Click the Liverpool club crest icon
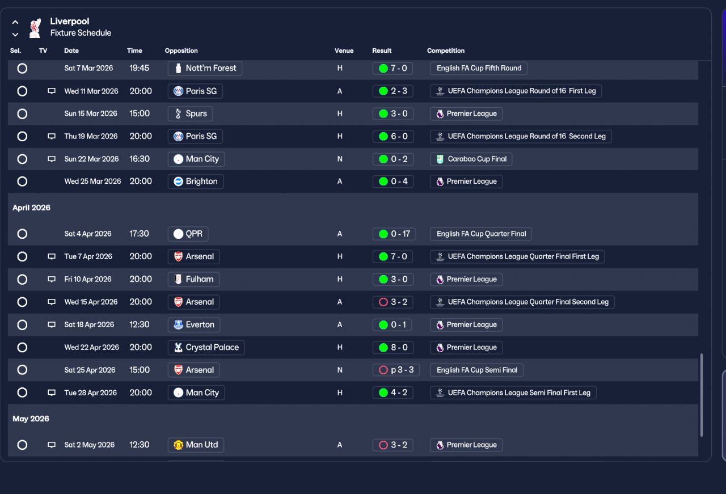The width and height of the screenshot is (726, 494). [x=35, y=28]
